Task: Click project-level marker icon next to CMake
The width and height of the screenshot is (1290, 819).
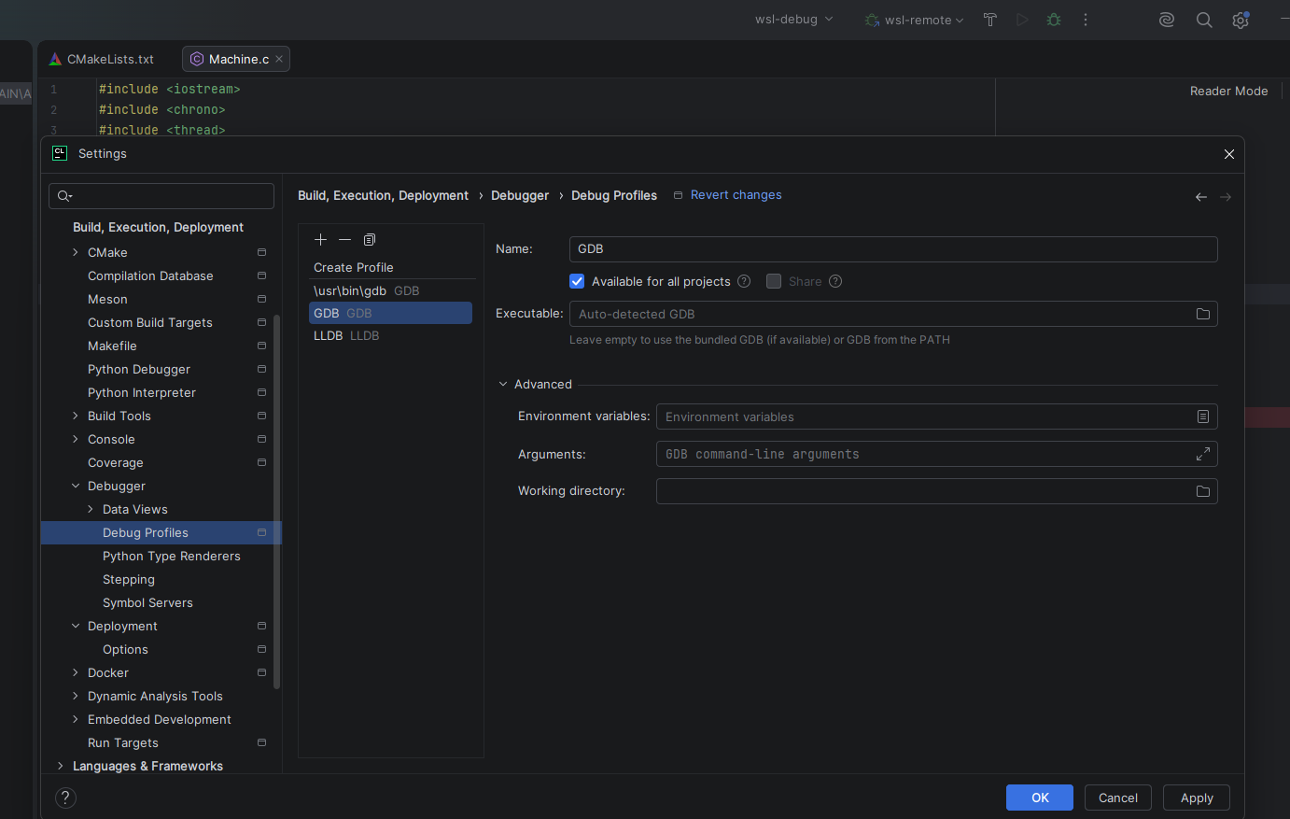Action: click(262, 252)
